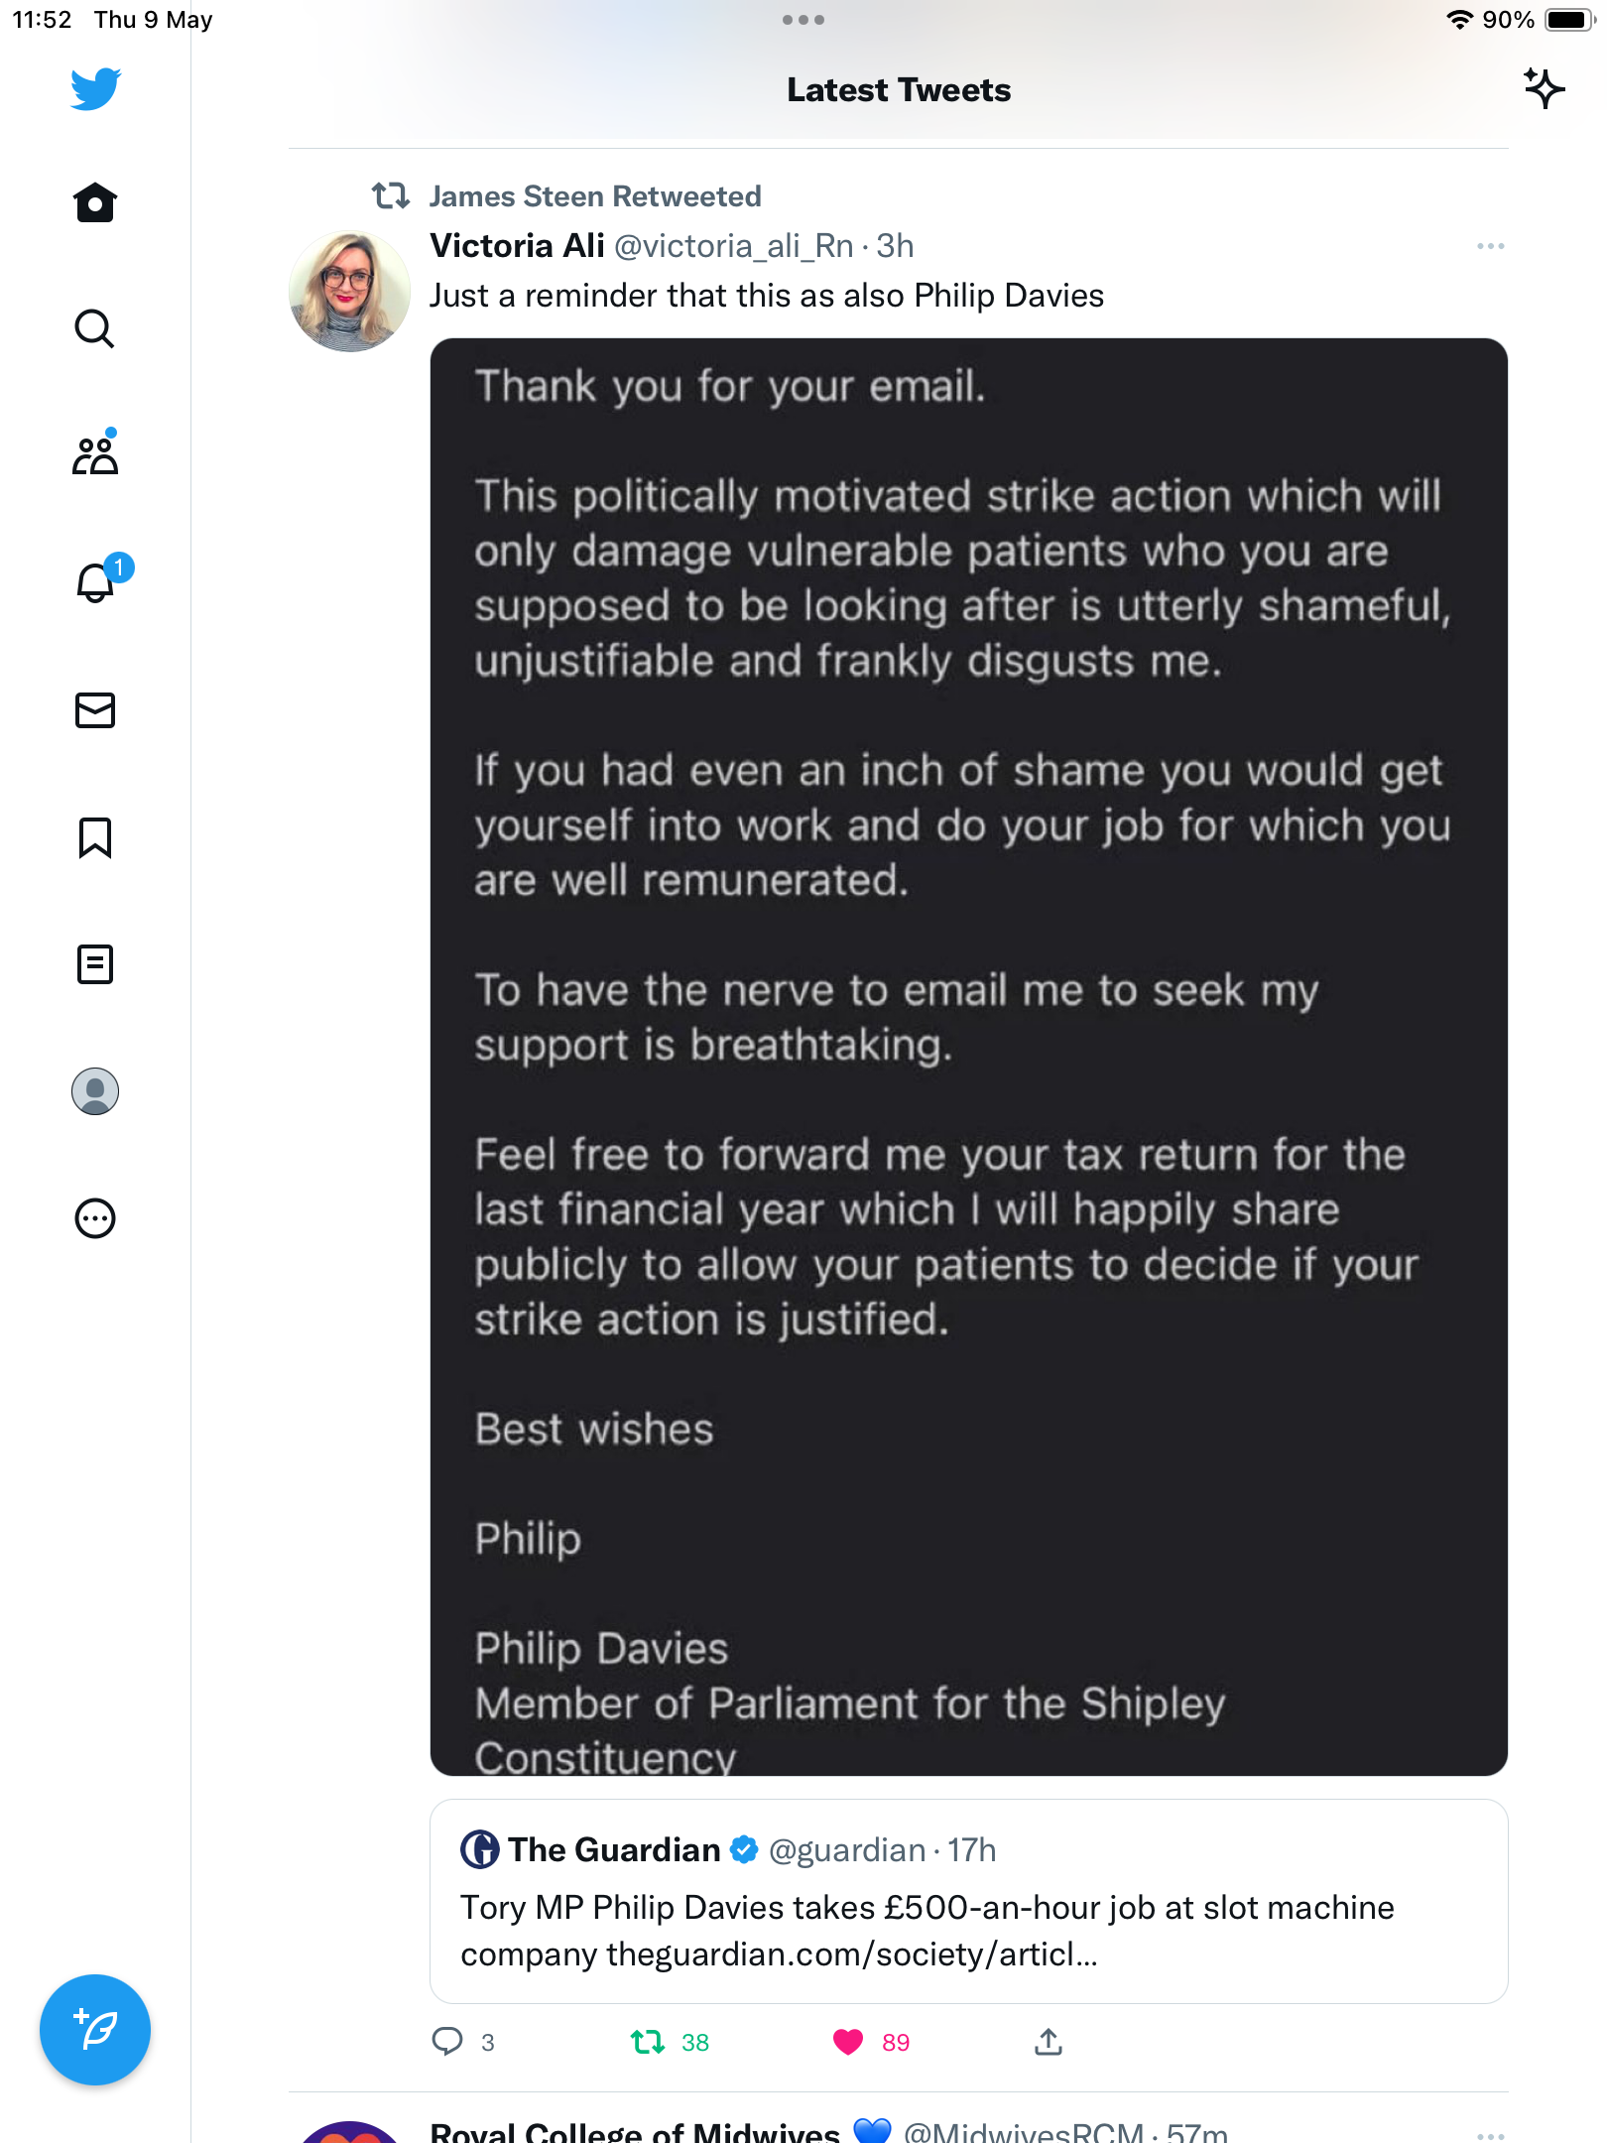Viewport: 1607px width, 2143px height.
Task: Open Bookmarks icon in sidebar
Action: (95, 837)
